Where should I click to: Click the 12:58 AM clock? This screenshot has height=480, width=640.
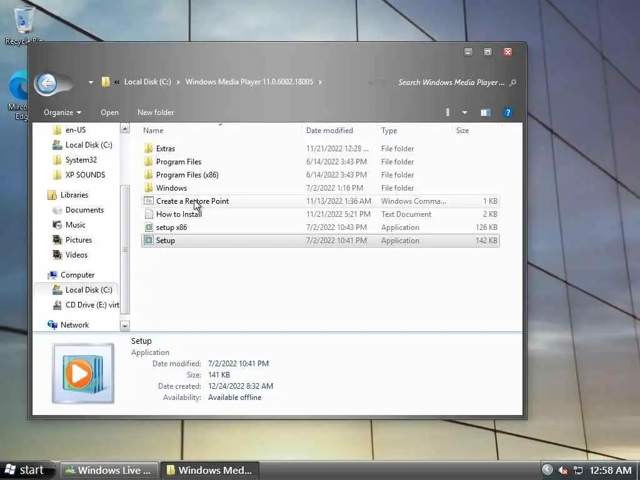[x=610, y=470]
